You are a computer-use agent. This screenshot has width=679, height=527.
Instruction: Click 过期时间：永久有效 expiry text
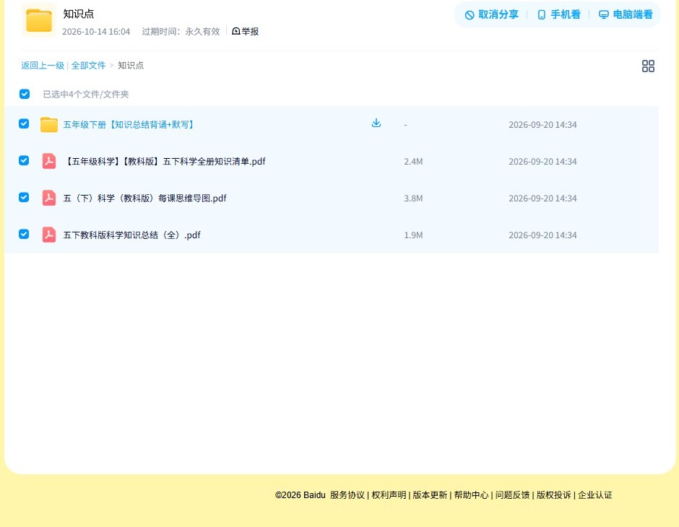coord(181,32)
